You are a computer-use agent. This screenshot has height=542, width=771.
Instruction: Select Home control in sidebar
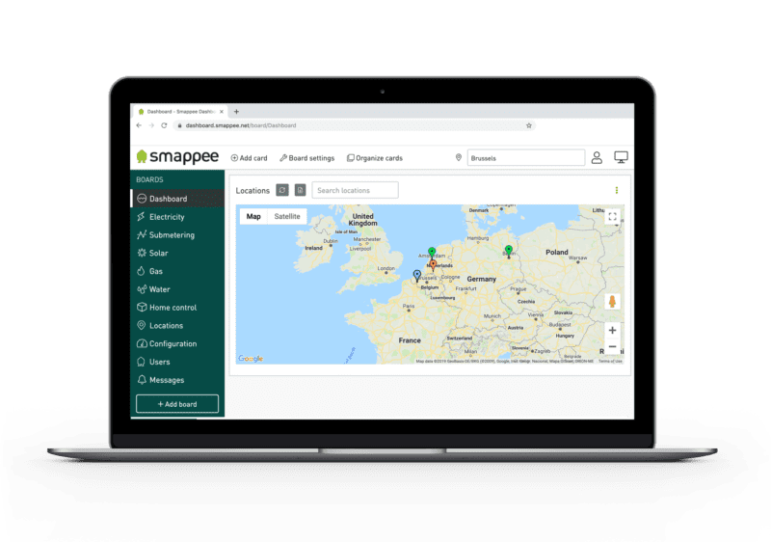point(173,308)
